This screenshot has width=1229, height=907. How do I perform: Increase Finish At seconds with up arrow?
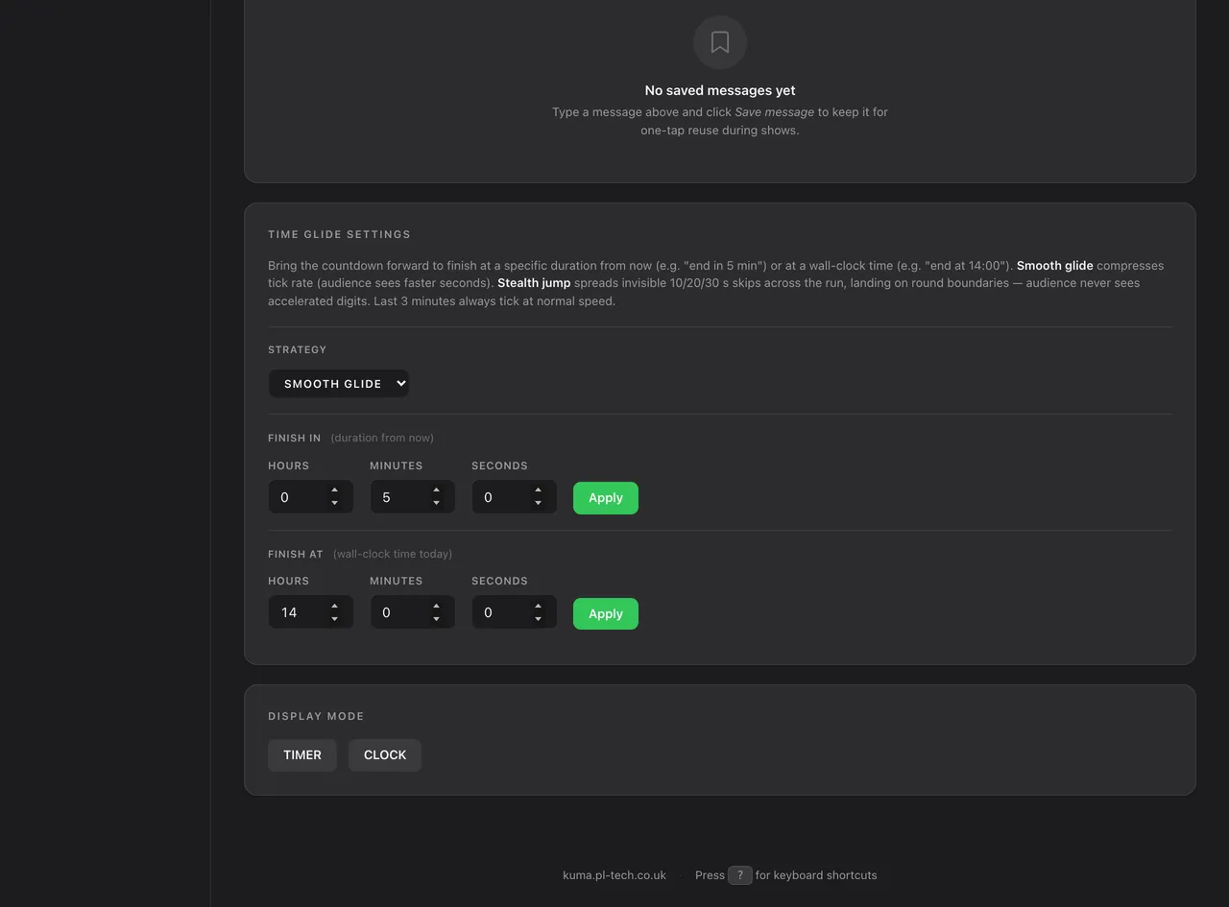pyautogui.click(x=538, y=607)
